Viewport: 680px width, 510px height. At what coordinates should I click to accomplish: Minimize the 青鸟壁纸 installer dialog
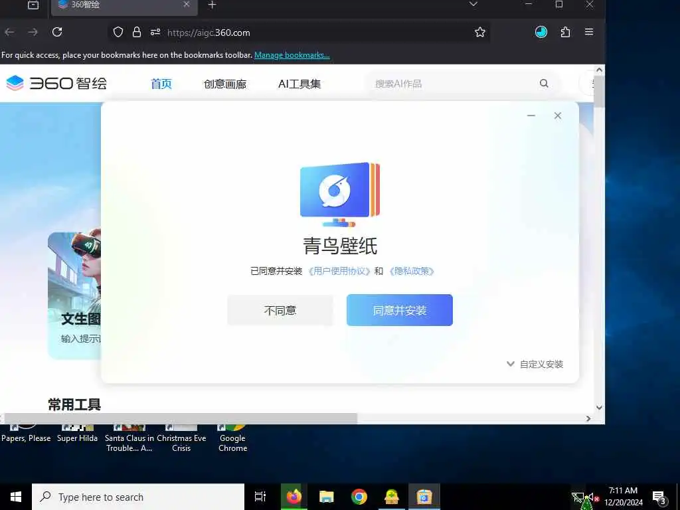coord(531,116)
